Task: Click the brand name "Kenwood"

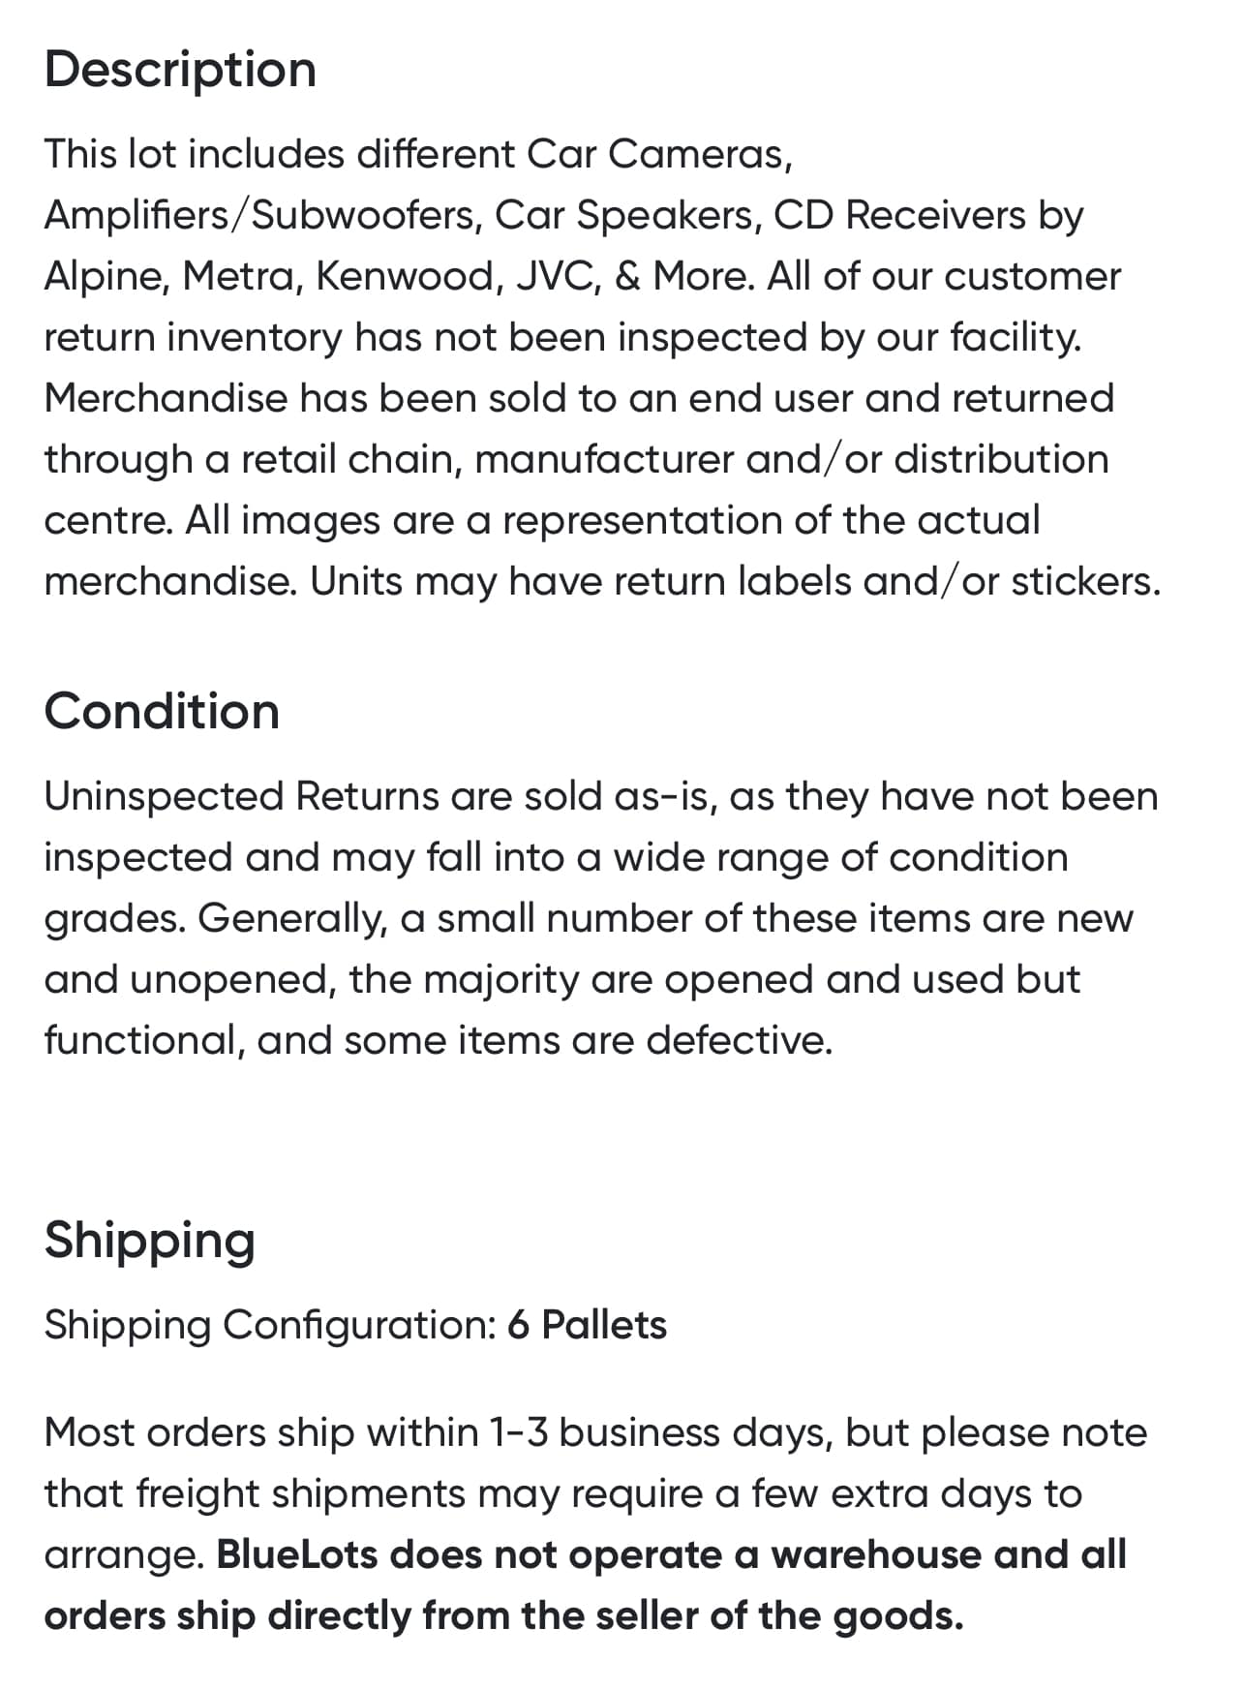Action: click(x=407, y=277)
